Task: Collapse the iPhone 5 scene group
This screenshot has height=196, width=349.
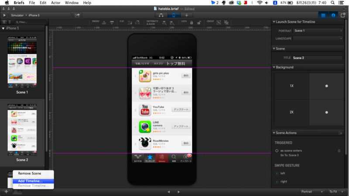Action: [x=3, y=28]
